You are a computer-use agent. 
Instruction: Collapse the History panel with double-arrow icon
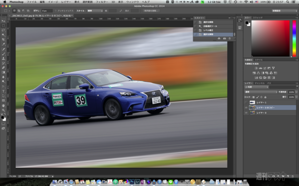click(x=229, y=18)
